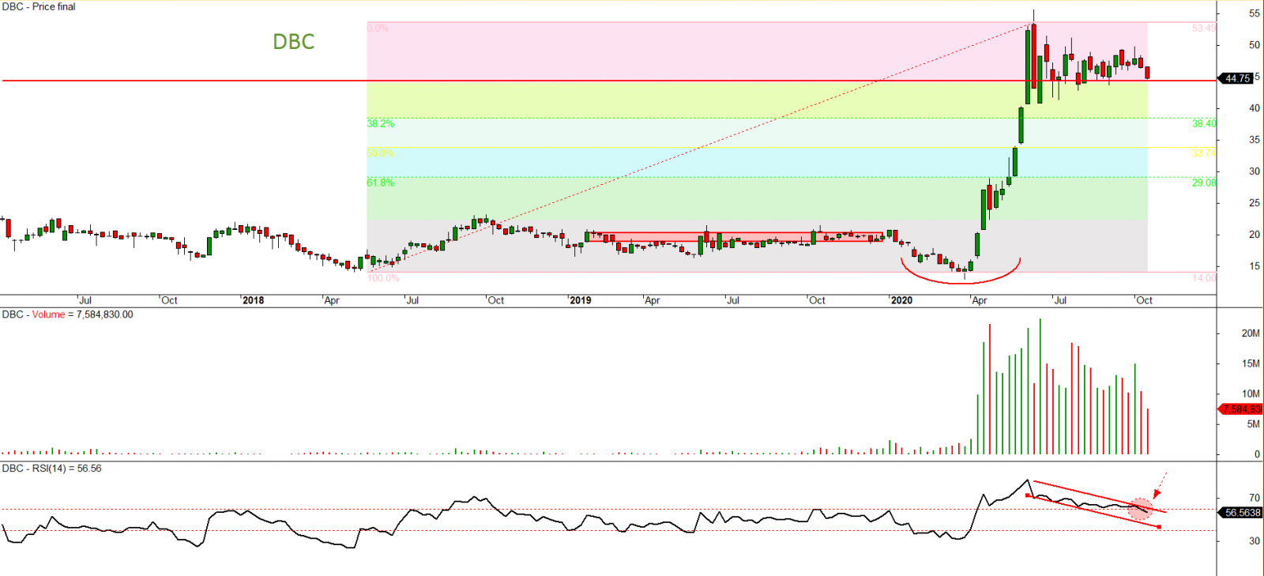This screenshot has height=576, width=1264.
Task: Select the 2018 year label on time axis
Action: 253,300
